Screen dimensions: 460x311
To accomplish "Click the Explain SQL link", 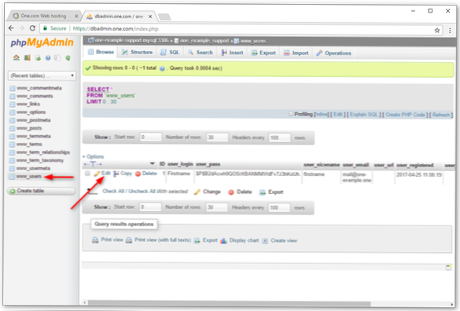I will 364,115.
